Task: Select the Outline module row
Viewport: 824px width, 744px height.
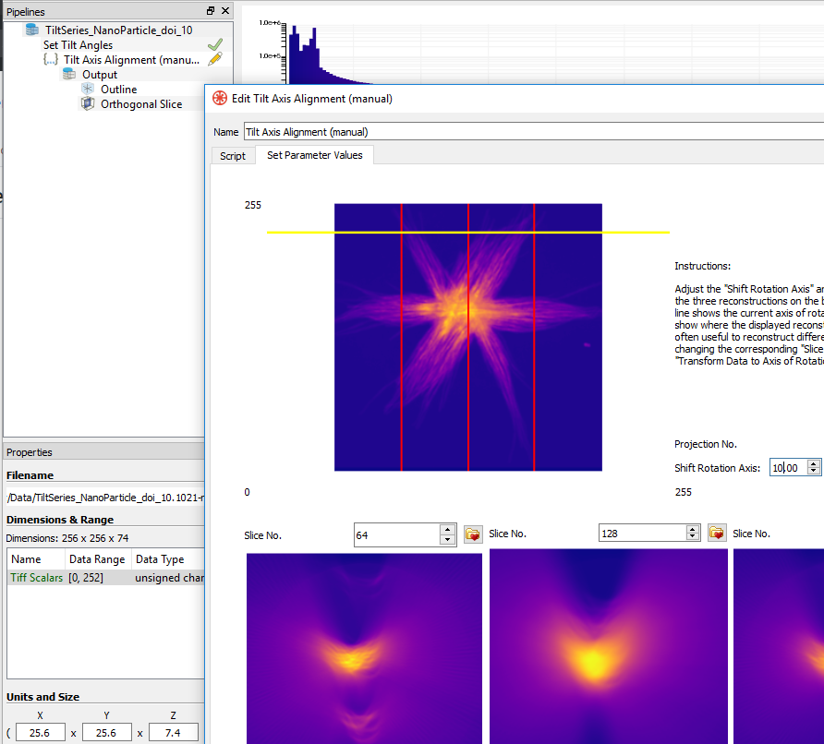Action: (x=119, y=89)
